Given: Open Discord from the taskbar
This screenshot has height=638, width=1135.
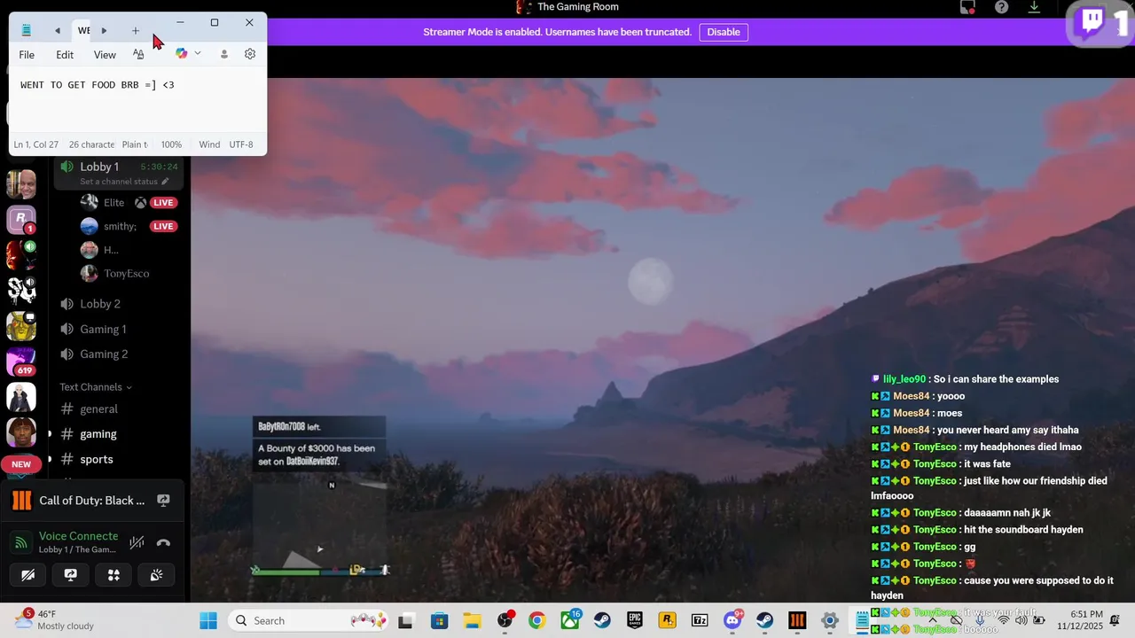Looking at the screenshot, I should click(x=732, y=620).
